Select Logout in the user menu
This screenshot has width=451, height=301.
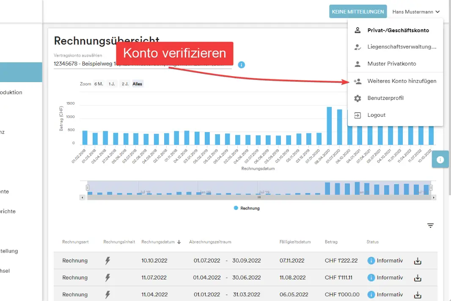[376, 115]
